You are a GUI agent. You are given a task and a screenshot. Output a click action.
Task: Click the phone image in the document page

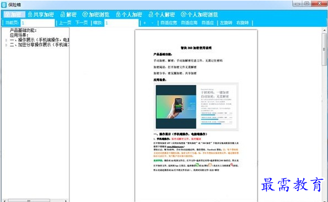click(176, 106)
